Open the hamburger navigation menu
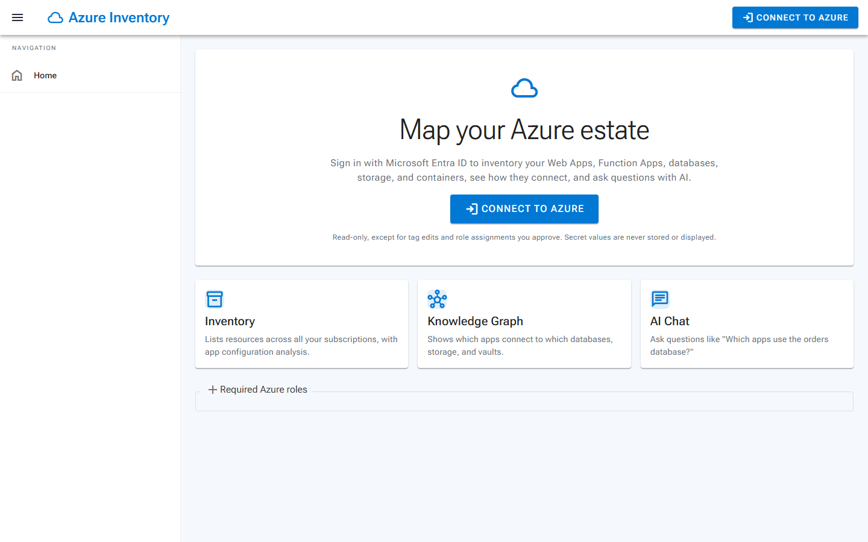Viewport: 868px width, 542px height. 17,17
